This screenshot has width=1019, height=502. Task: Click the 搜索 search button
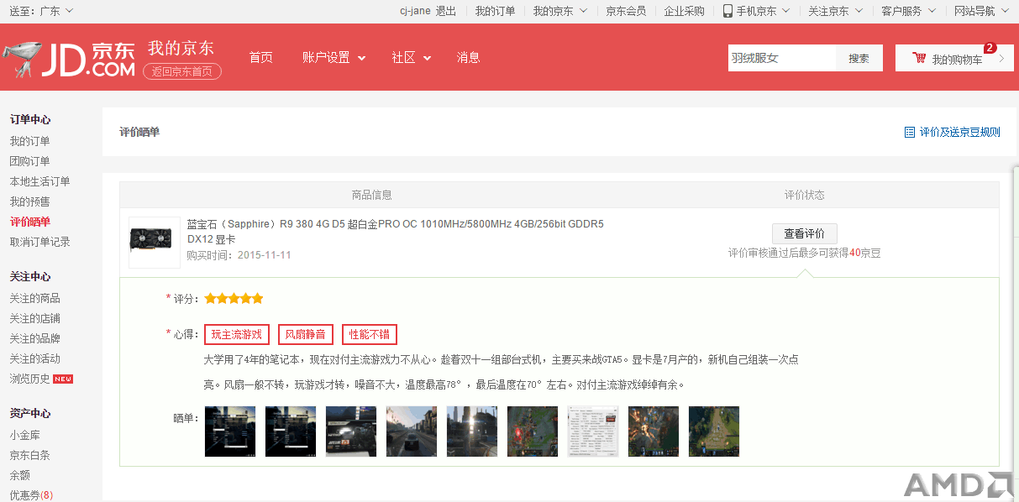tap(859, 58)
